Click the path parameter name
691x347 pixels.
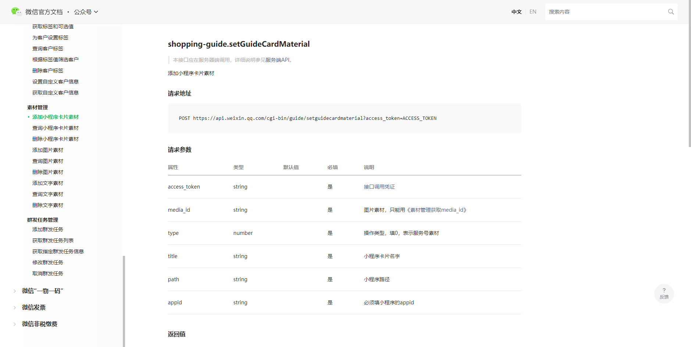(x=174, y=279)
